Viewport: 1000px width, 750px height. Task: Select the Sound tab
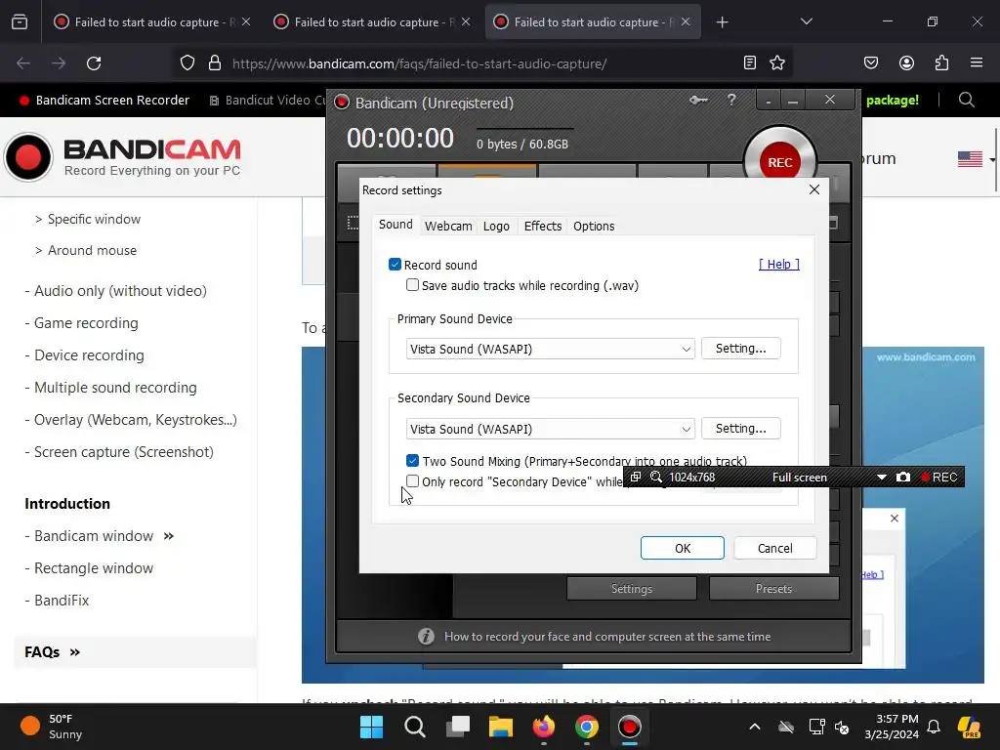click(396, 225)
